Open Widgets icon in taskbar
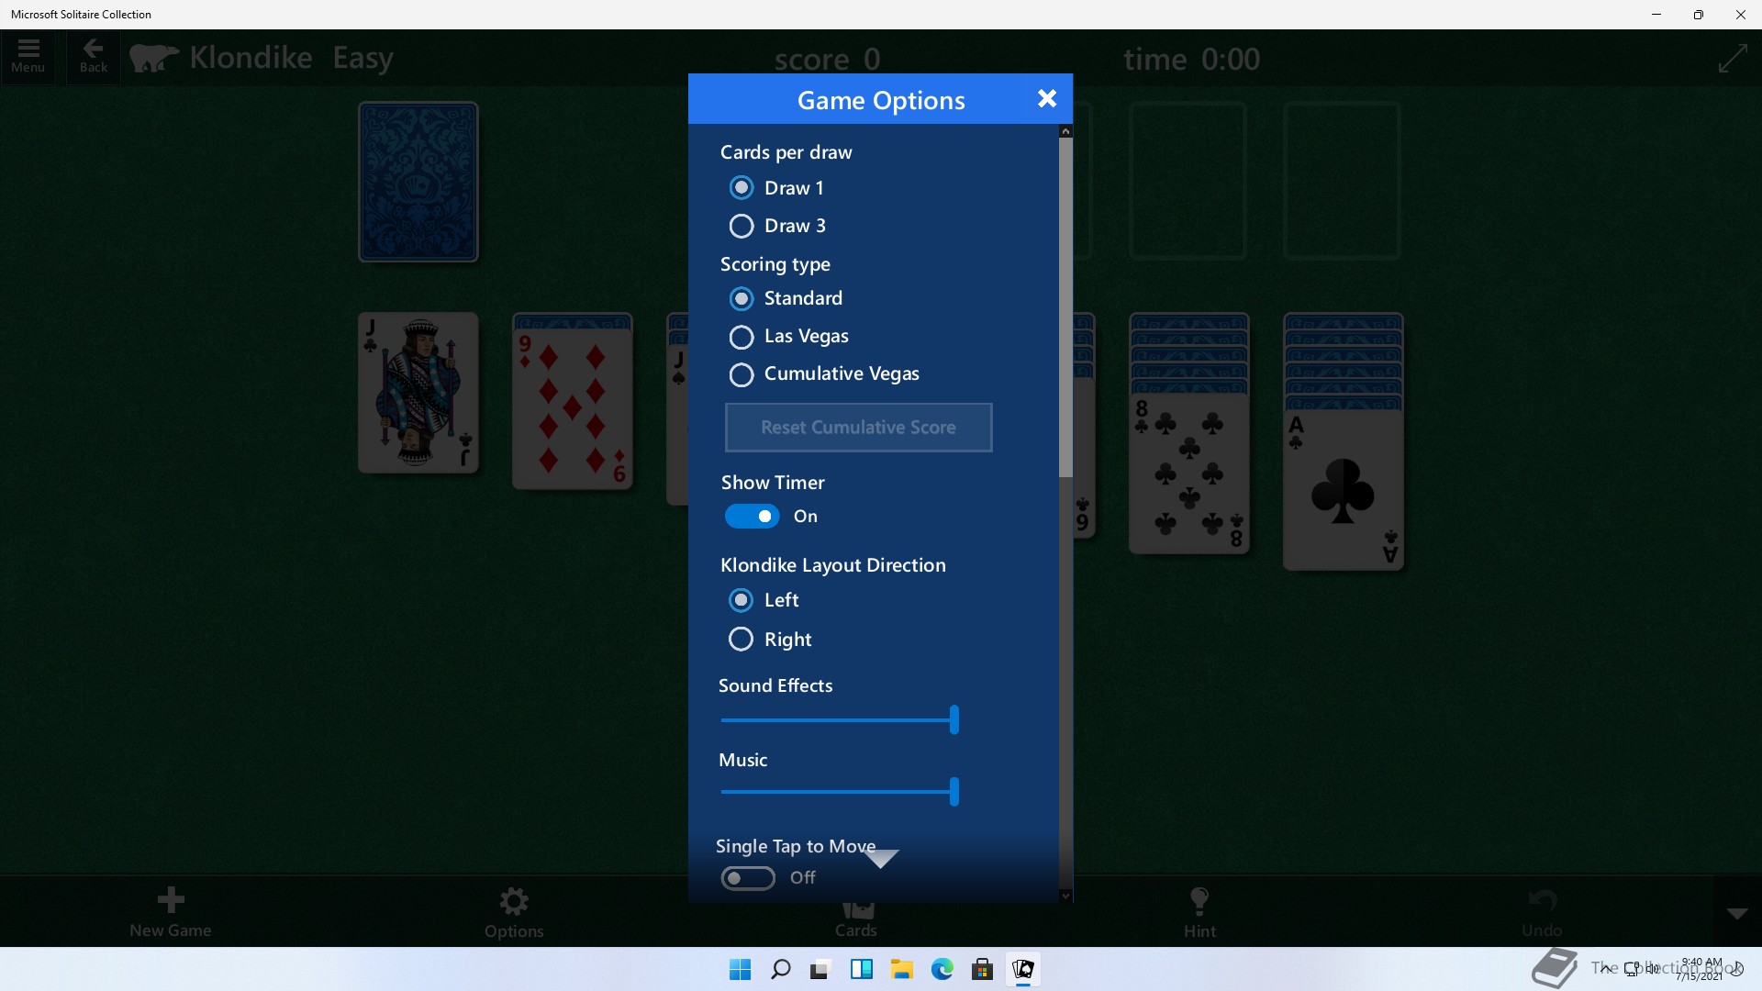The image size is (1762, 991). point(861,969)
